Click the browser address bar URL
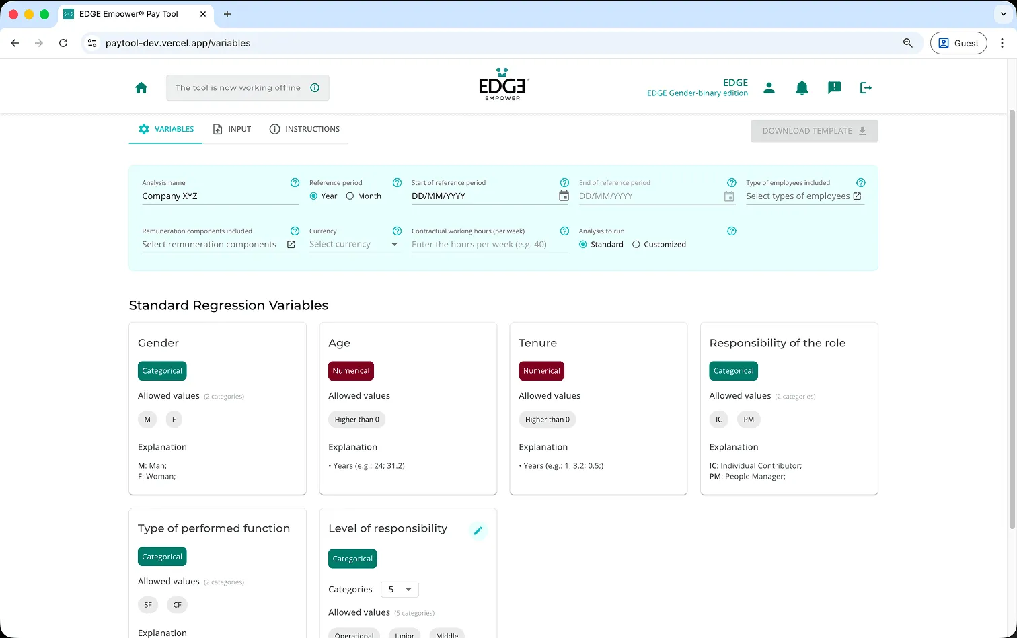This screenshot has height=638, width=1017. click(x=178, y=43)
